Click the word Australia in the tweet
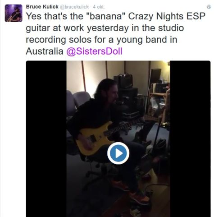Image resolution: width=214 pixels, height=217 pixels. tap(45, 51)
